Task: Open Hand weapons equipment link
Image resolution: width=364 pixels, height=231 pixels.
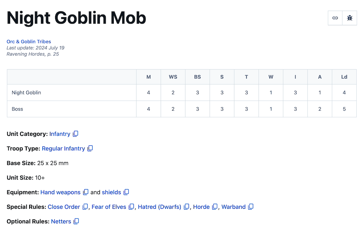Action: click(x=61, y=192)
